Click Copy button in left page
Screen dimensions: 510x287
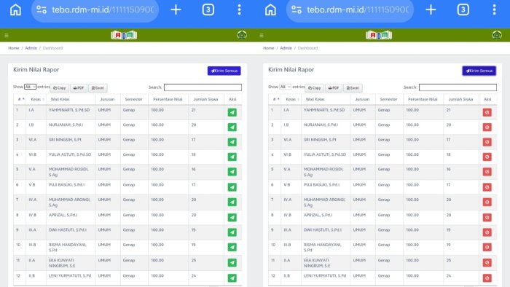click(60, 87)
